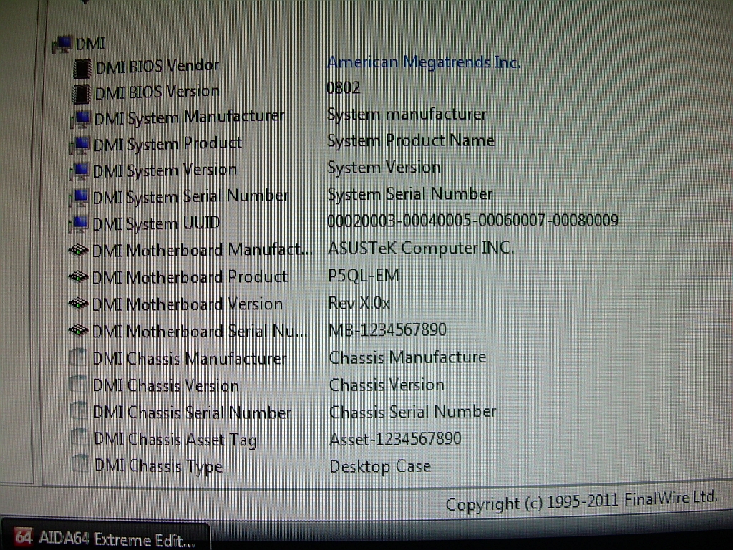
Task: Select the ASUSTeK Computer INC. value
Action: pyautogui.click(x=421, y=248)
